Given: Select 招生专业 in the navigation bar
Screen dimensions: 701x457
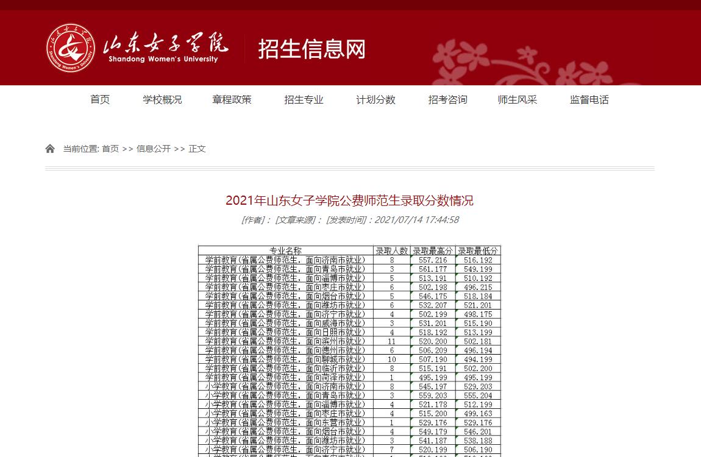Looking at the screenshot, I should click(x=304, y=100).
